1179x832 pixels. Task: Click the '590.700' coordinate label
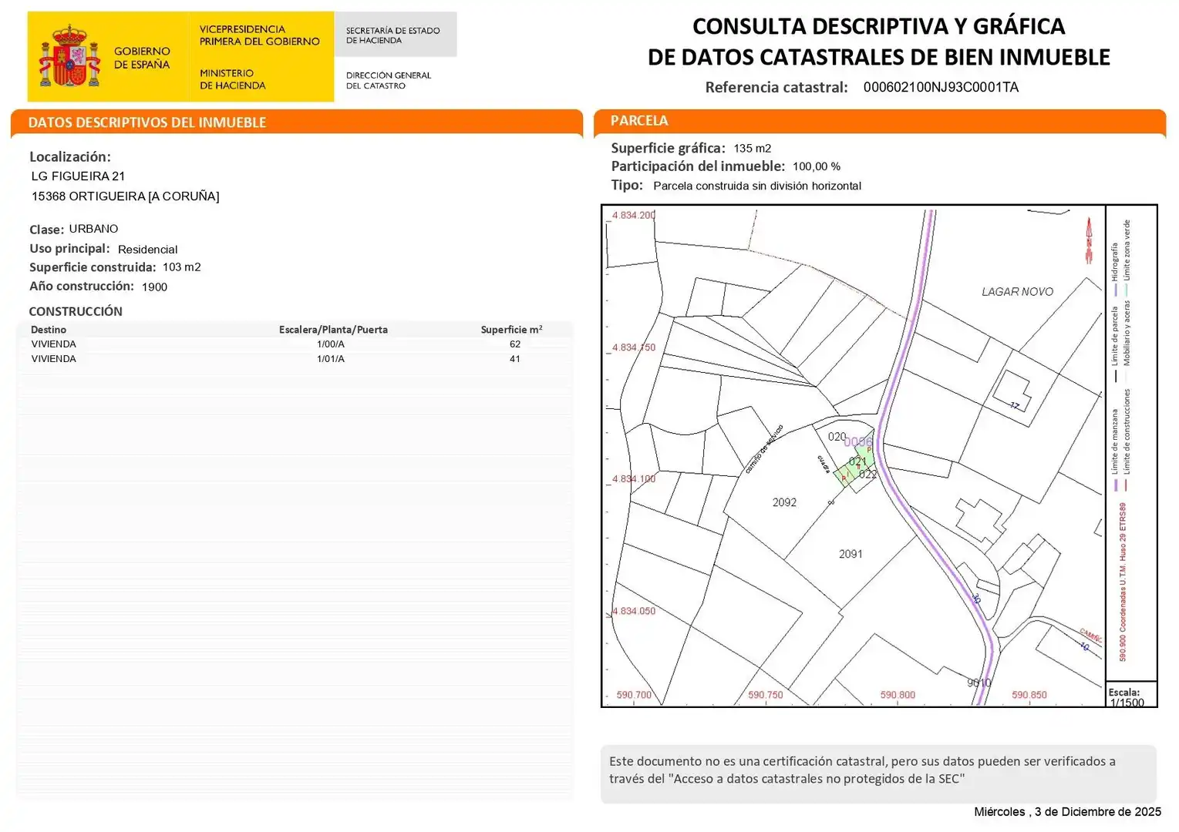click(x=634, y=695)
